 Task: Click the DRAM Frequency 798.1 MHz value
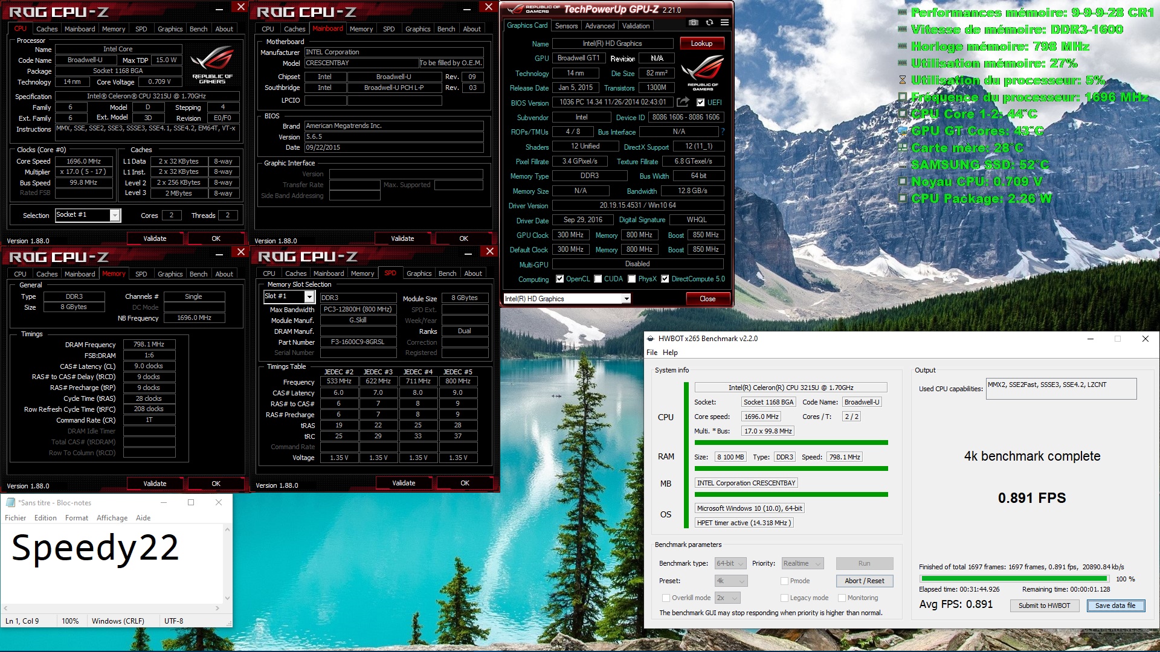pos(149,344)
